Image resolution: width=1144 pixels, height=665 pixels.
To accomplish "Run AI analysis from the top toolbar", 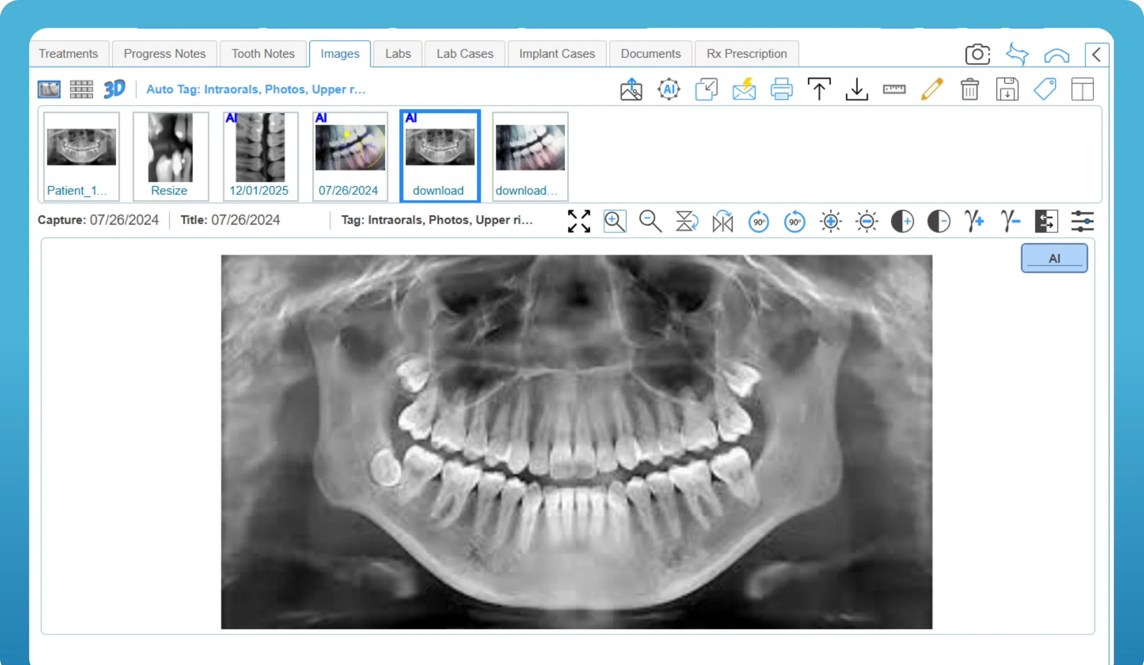I will pos(669,89).
